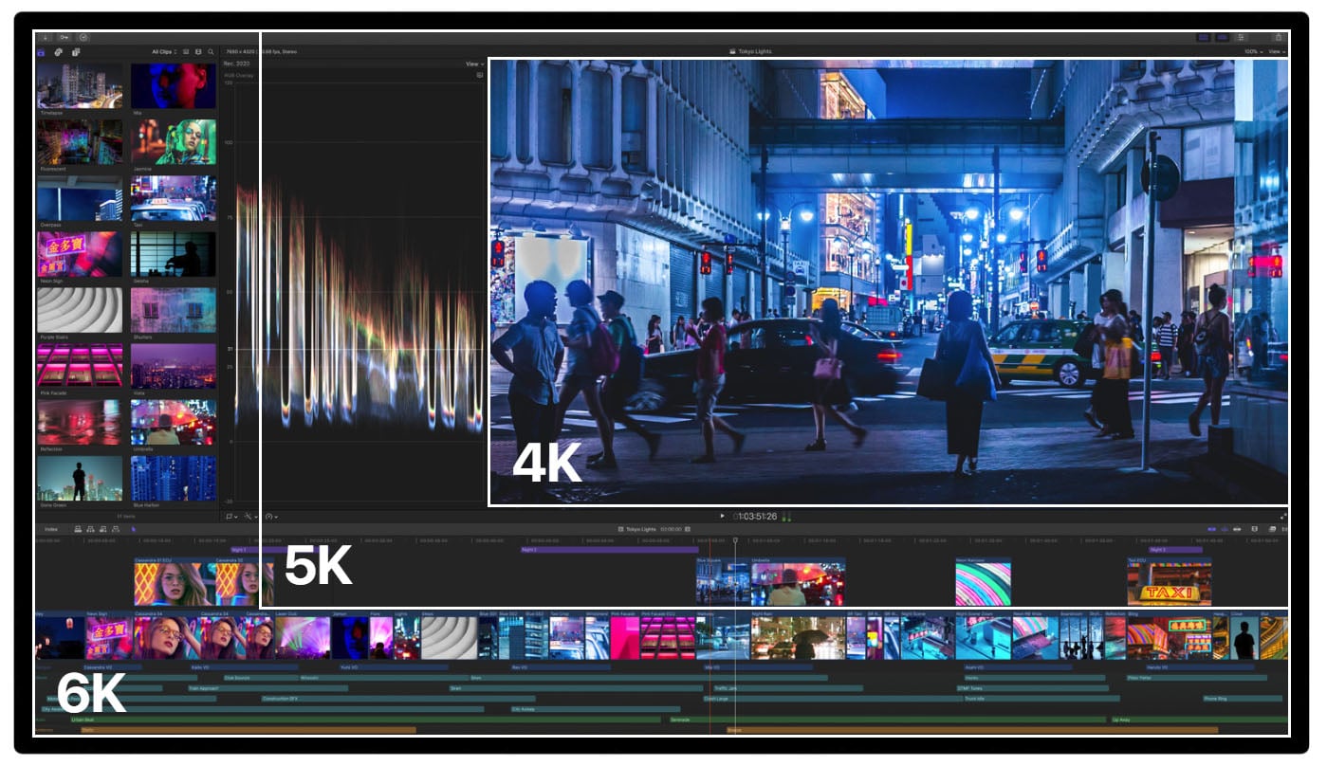Select the Geisha clip thumbnail
This screenshot has height=766, width=1327.
[x=173, y=254]
